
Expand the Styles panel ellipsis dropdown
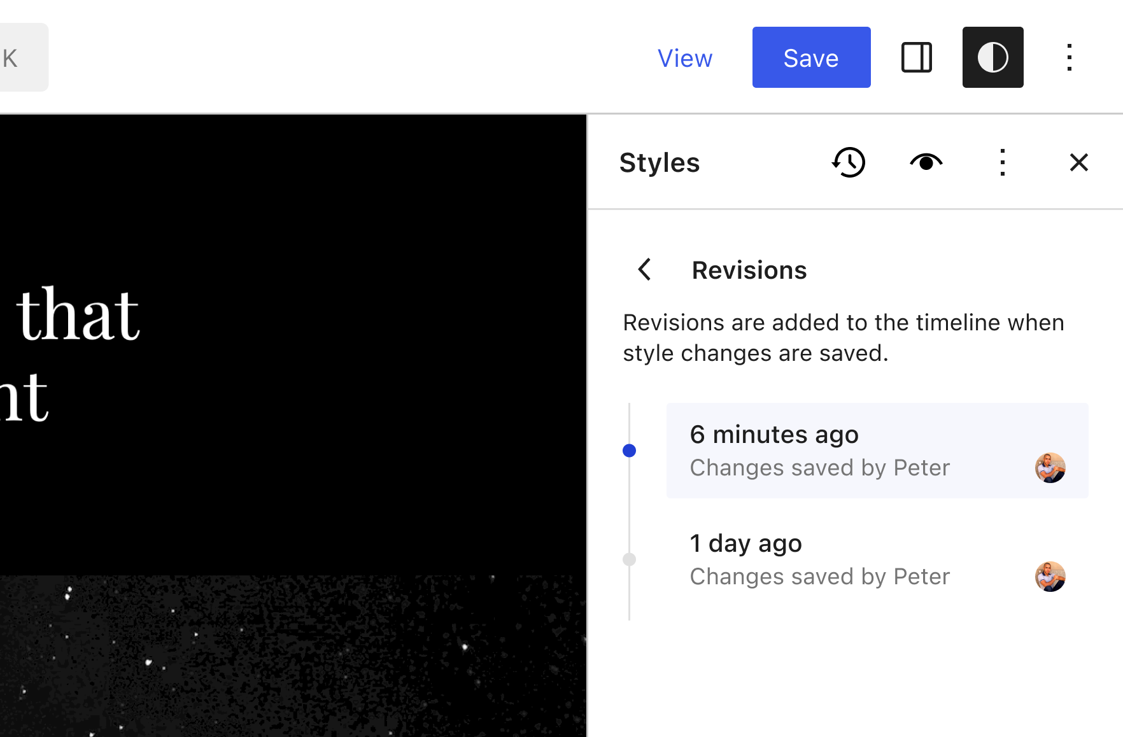1002,162
